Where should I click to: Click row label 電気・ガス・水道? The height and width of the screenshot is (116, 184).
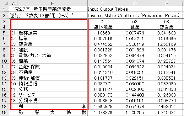[35, 55]
